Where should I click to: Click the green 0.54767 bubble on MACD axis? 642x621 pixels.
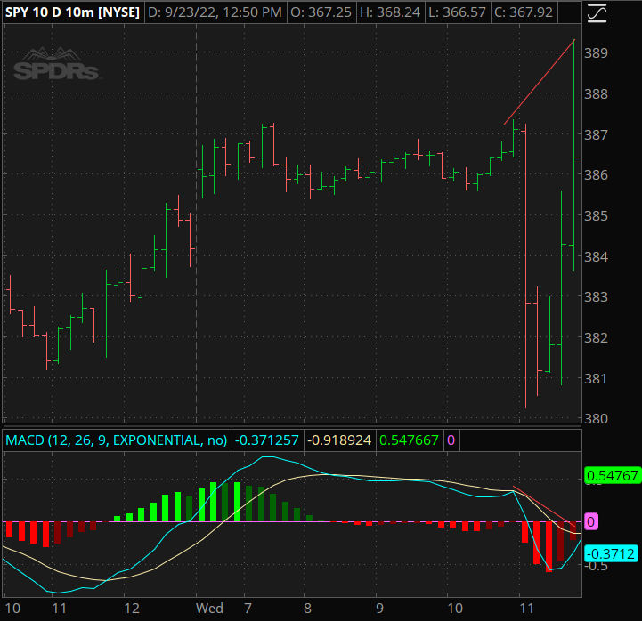click(613, 475)
